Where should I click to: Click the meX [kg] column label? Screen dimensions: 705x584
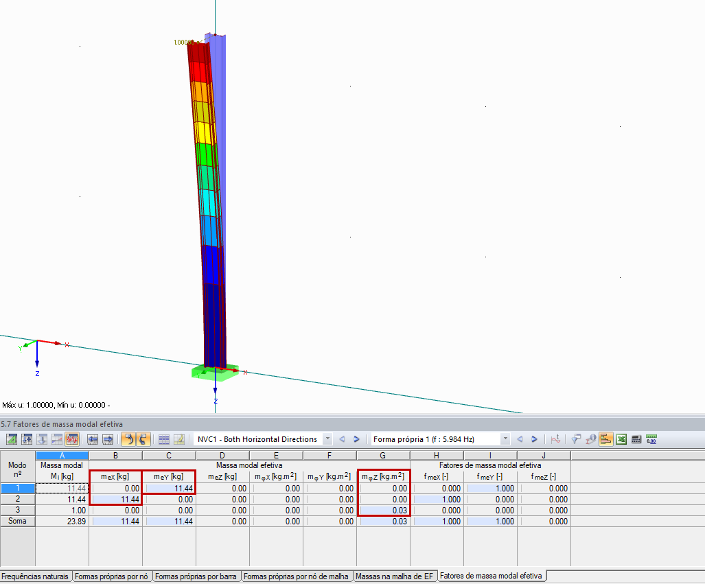[115, 476]
